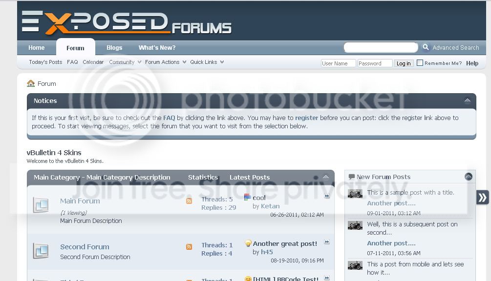
Task: Open the Main Forum link
Action: tap(80, 201)
